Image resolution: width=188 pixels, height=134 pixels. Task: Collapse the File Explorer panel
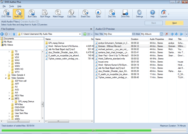91,29
